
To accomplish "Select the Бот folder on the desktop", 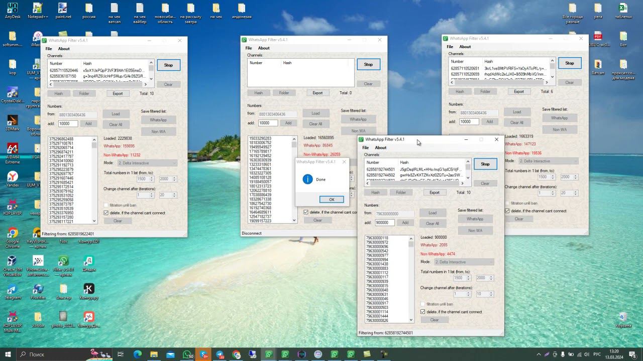I will click(x=623, y=38).
